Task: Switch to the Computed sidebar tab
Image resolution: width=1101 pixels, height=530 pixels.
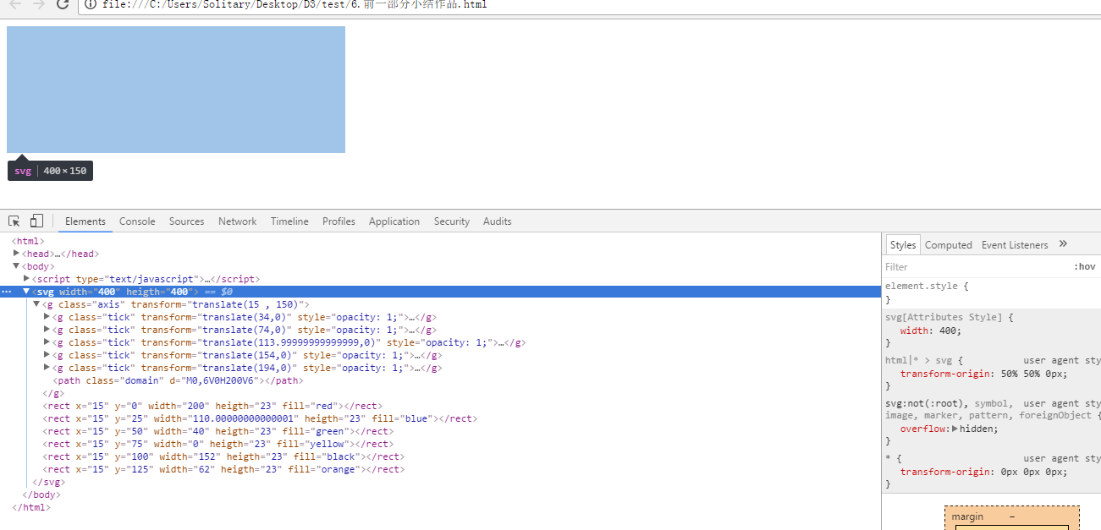Action: [x=949, y=245]
